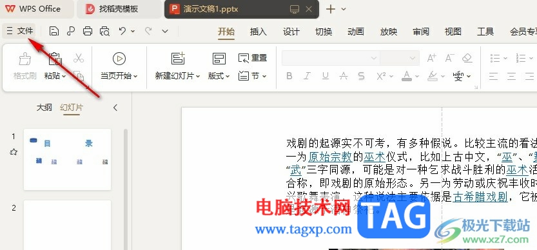This screenshot has height=250, width=537.
Task: Collapse the slide panel with chevron
Action: (x=115, y=108)
